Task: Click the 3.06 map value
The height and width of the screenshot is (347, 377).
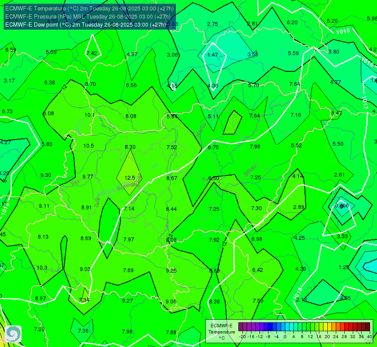Action: click(x=173, y=55)
